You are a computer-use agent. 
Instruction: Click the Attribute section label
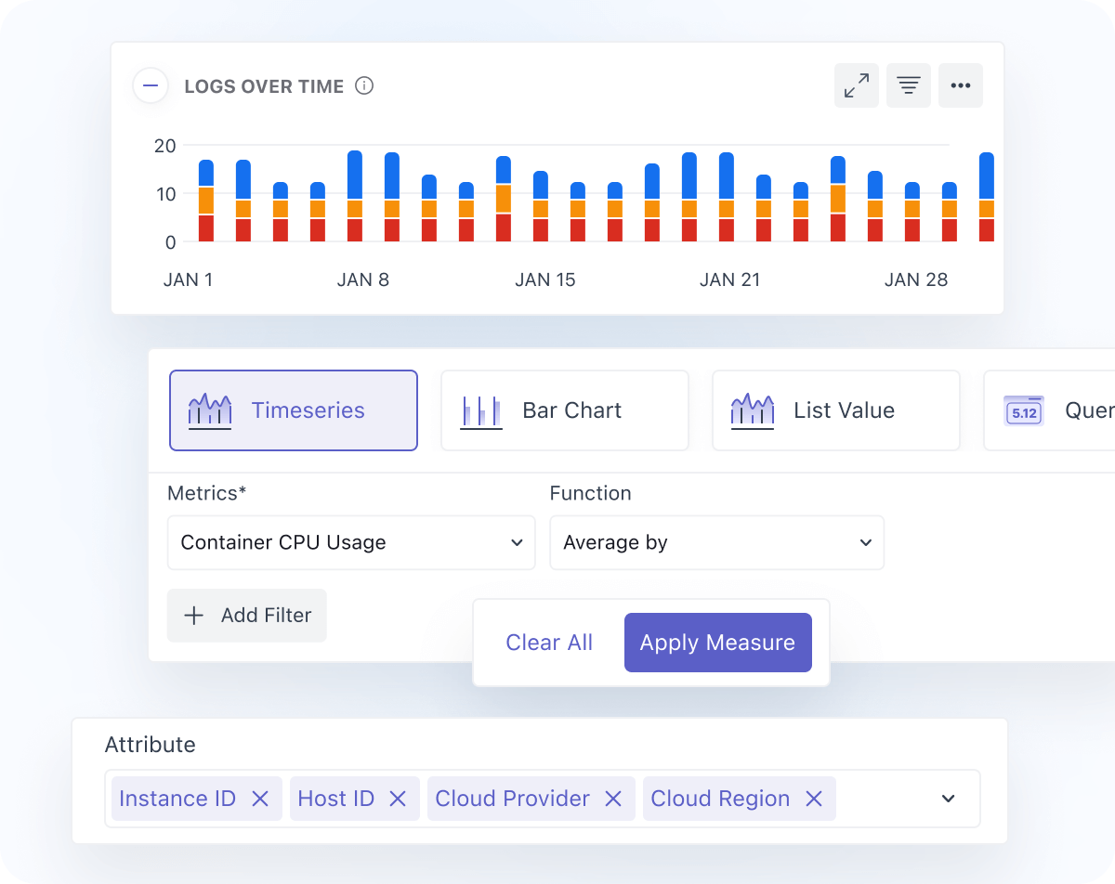[151, 745]
